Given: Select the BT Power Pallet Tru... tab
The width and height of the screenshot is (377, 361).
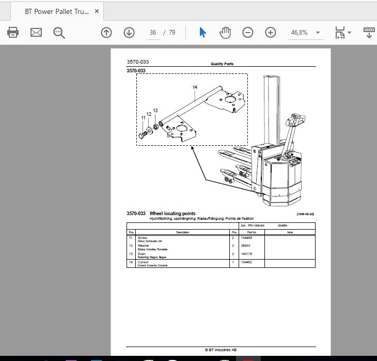Looking at the screenshot, I should click(57, 11).
